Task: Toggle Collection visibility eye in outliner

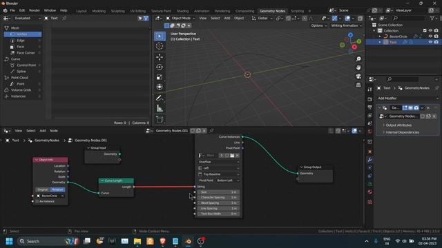Action: point(430,30)
